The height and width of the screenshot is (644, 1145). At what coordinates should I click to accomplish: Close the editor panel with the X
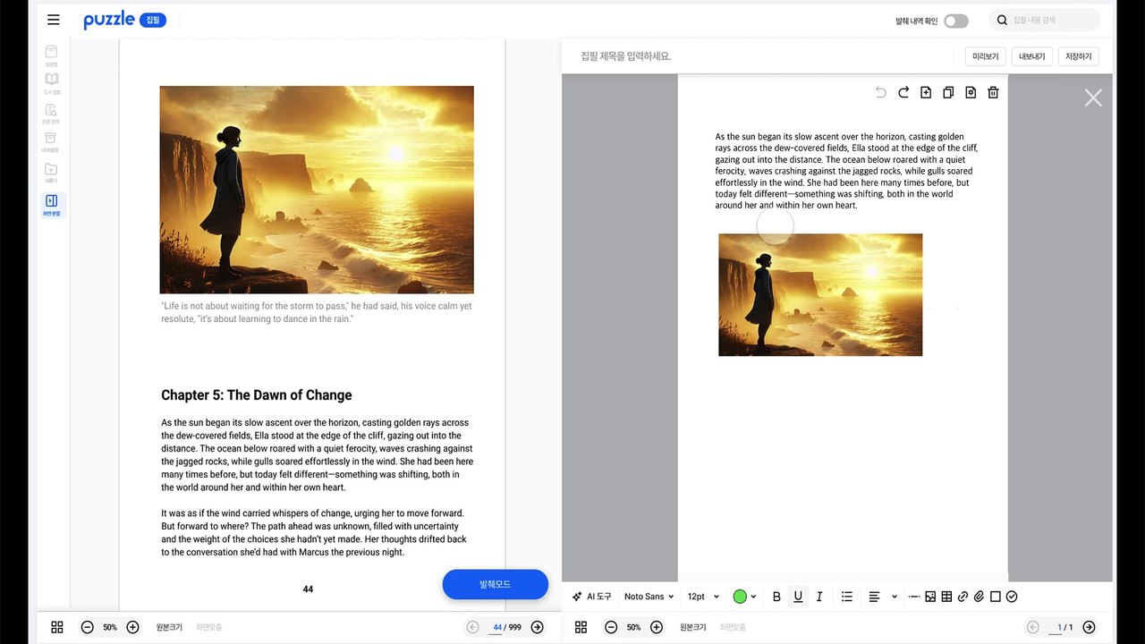click(x=1093, y=97)
